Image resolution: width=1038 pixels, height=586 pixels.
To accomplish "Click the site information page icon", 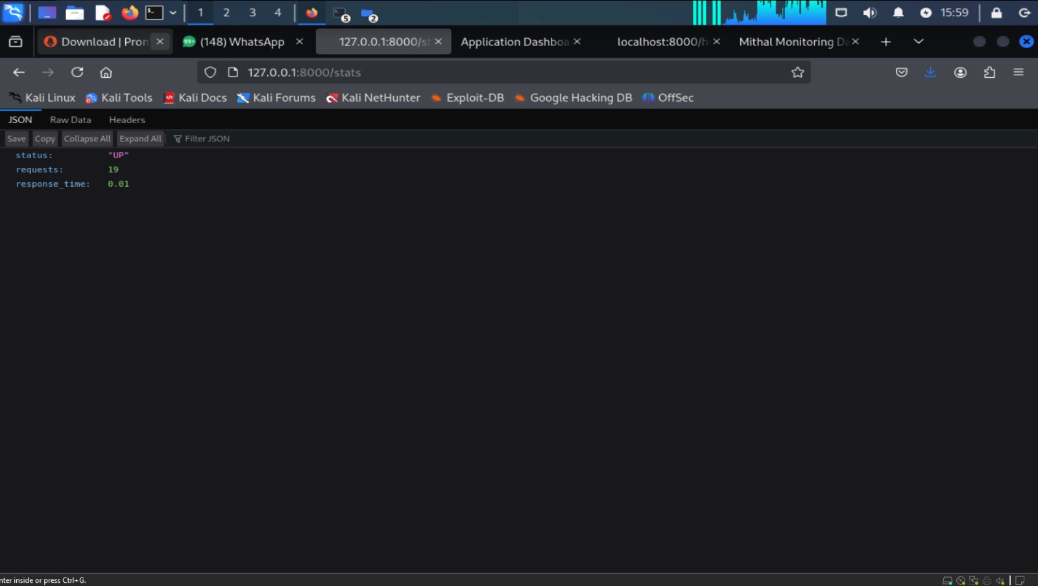I will coord(233,72).
